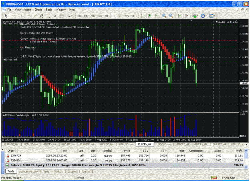Open the Indicators list dropdown

(195, 16)
